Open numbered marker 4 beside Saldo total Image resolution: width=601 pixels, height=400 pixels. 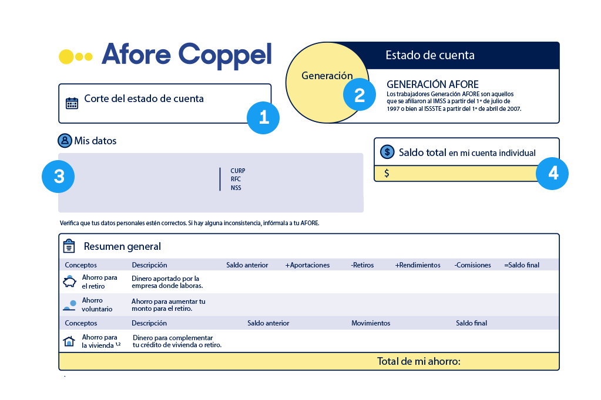point(552,173)
